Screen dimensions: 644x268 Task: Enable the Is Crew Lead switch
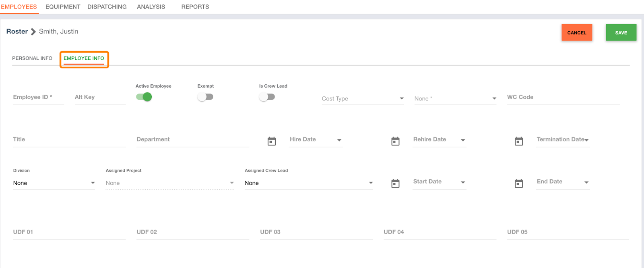(x=267, y=97)
